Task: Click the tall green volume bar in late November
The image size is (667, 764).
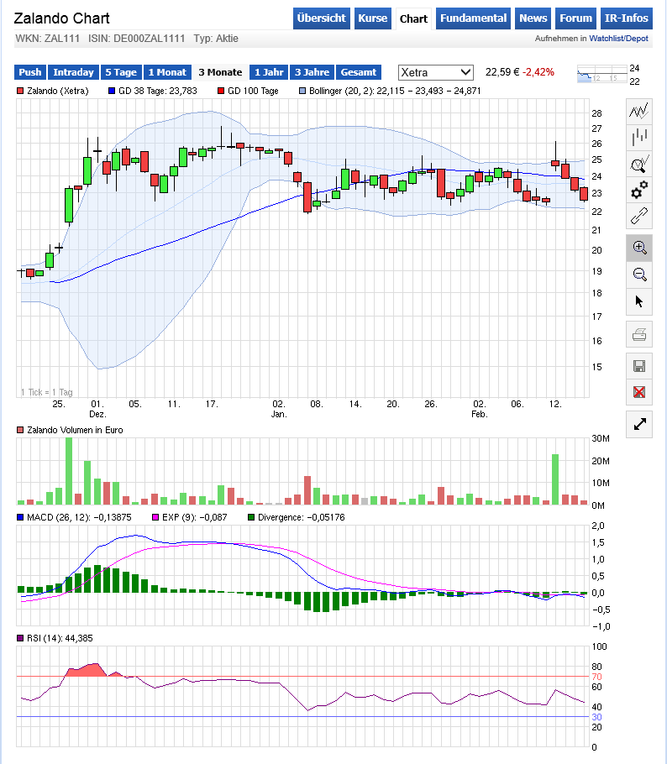Action: [69, 471]
